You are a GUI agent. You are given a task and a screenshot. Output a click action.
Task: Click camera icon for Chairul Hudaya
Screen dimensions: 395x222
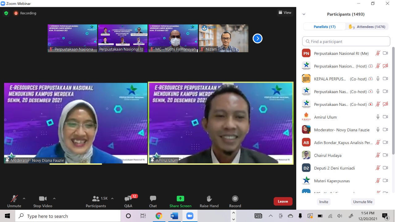(x=385, y=155)
